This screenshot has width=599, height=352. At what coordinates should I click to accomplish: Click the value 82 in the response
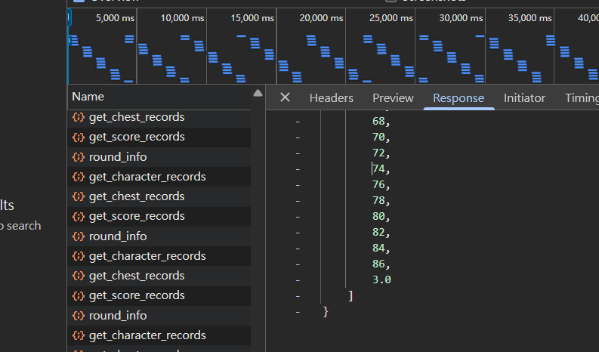[378, 232]
